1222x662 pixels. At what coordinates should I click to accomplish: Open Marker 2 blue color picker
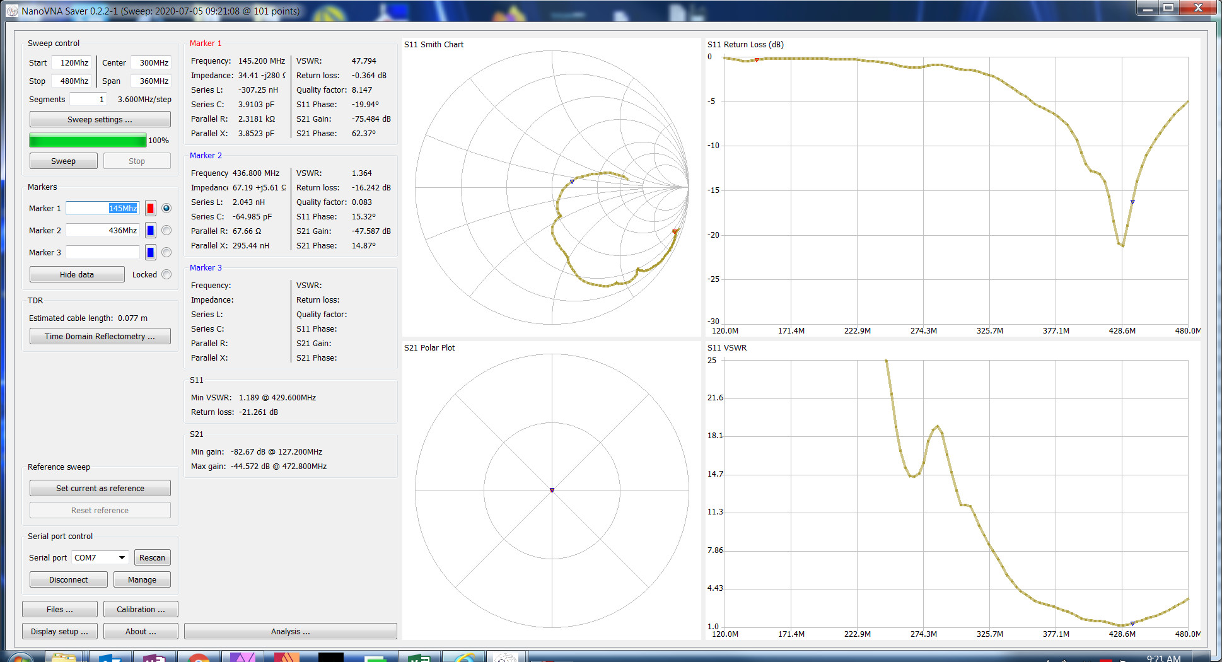click(151, 231)
